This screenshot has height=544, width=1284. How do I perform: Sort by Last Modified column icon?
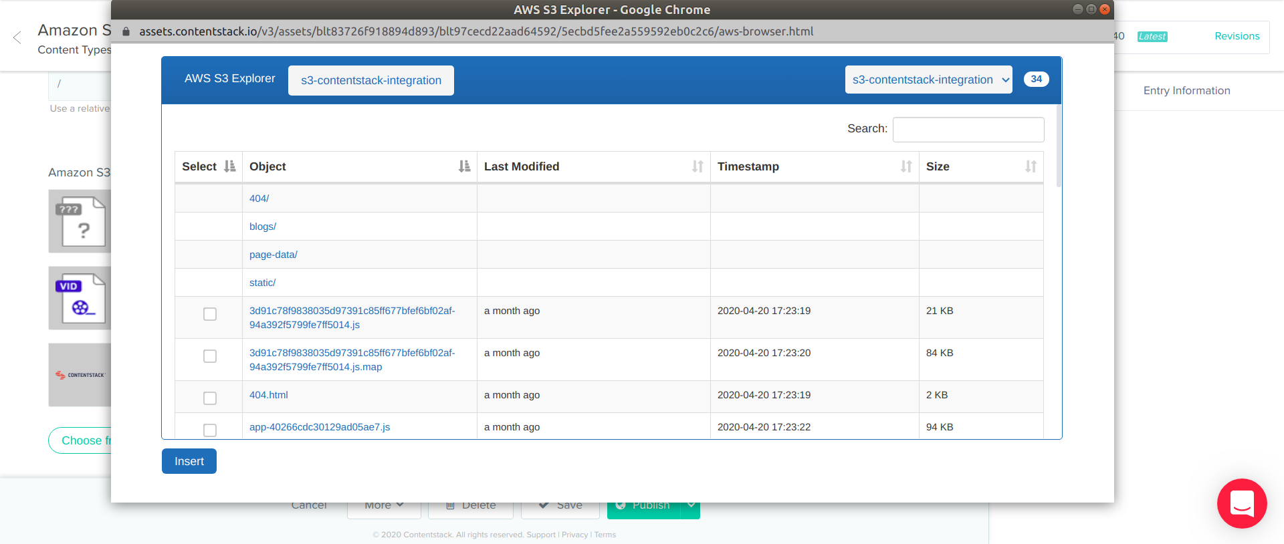click(x=698, y=166)
